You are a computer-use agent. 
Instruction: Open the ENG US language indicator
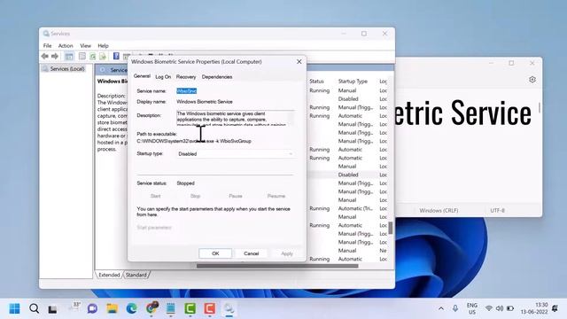click(472, 308)
